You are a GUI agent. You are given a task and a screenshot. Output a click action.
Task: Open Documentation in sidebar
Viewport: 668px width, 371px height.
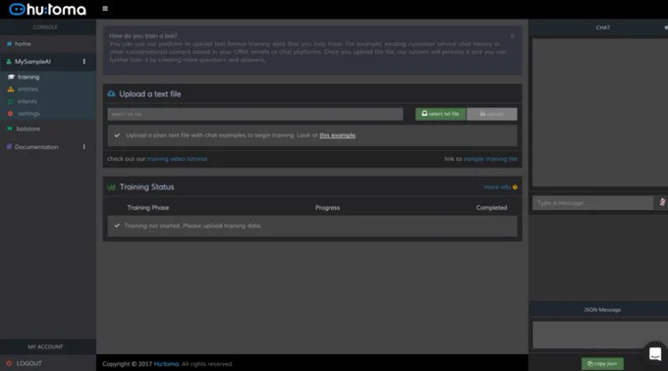36,147
